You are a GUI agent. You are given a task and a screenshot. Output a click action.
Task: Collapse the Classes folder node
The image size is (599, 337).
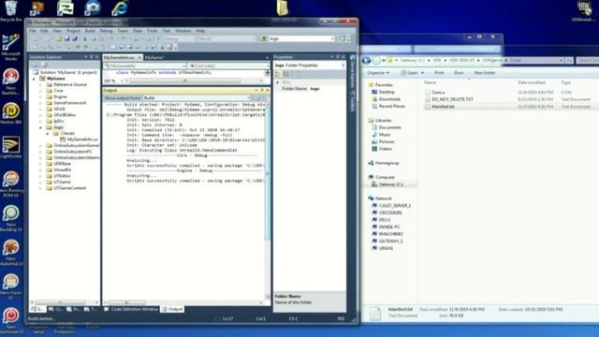pos(48,133)
